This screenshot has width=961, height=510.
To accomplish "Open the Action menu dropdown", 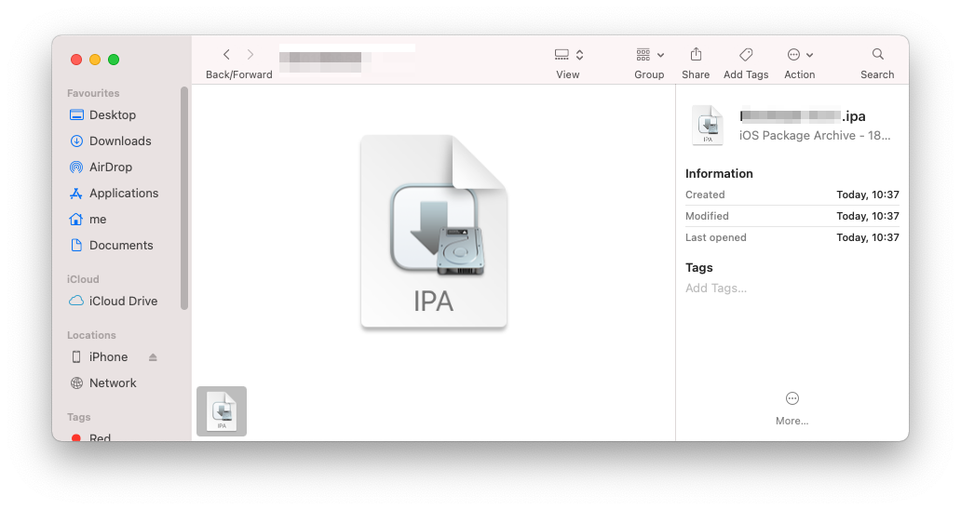I will click(x=799, y=55).
